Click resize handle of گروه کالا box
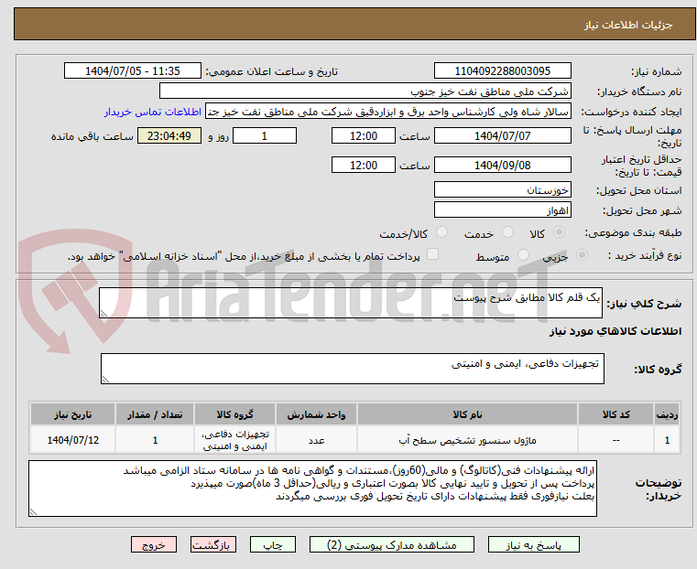 105,379
